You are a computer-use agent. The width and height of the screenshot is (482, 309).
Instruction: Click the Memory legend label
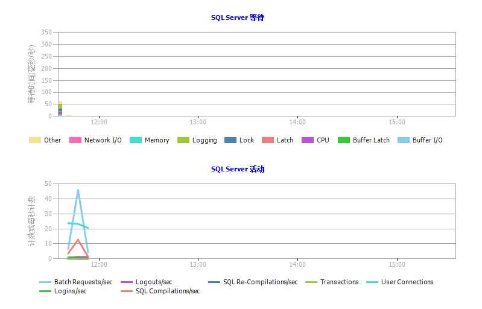(157, 140)
